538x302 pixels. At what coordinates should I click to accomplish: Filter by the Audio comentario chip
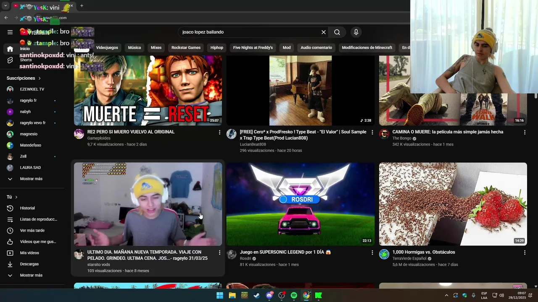click(x=316, y=48)
